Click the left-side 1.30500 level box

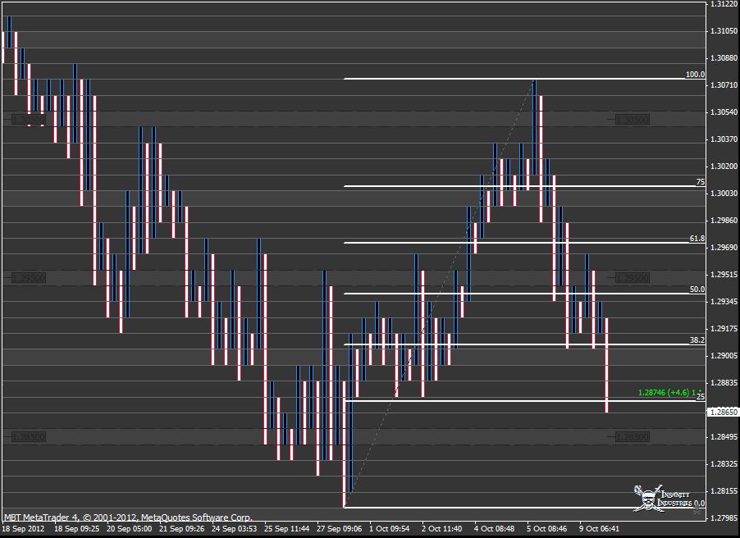29,120
